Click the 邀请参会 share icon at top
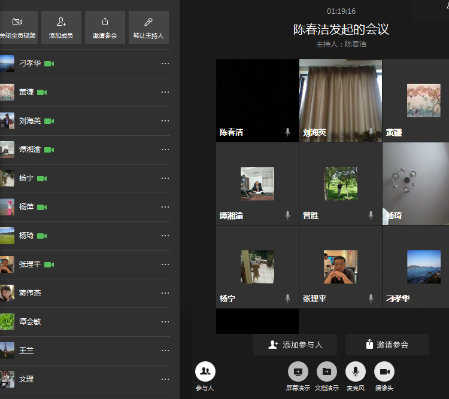The height and width of the screenshot is (399, 449). pyautogui.click(x=105, y=22)
